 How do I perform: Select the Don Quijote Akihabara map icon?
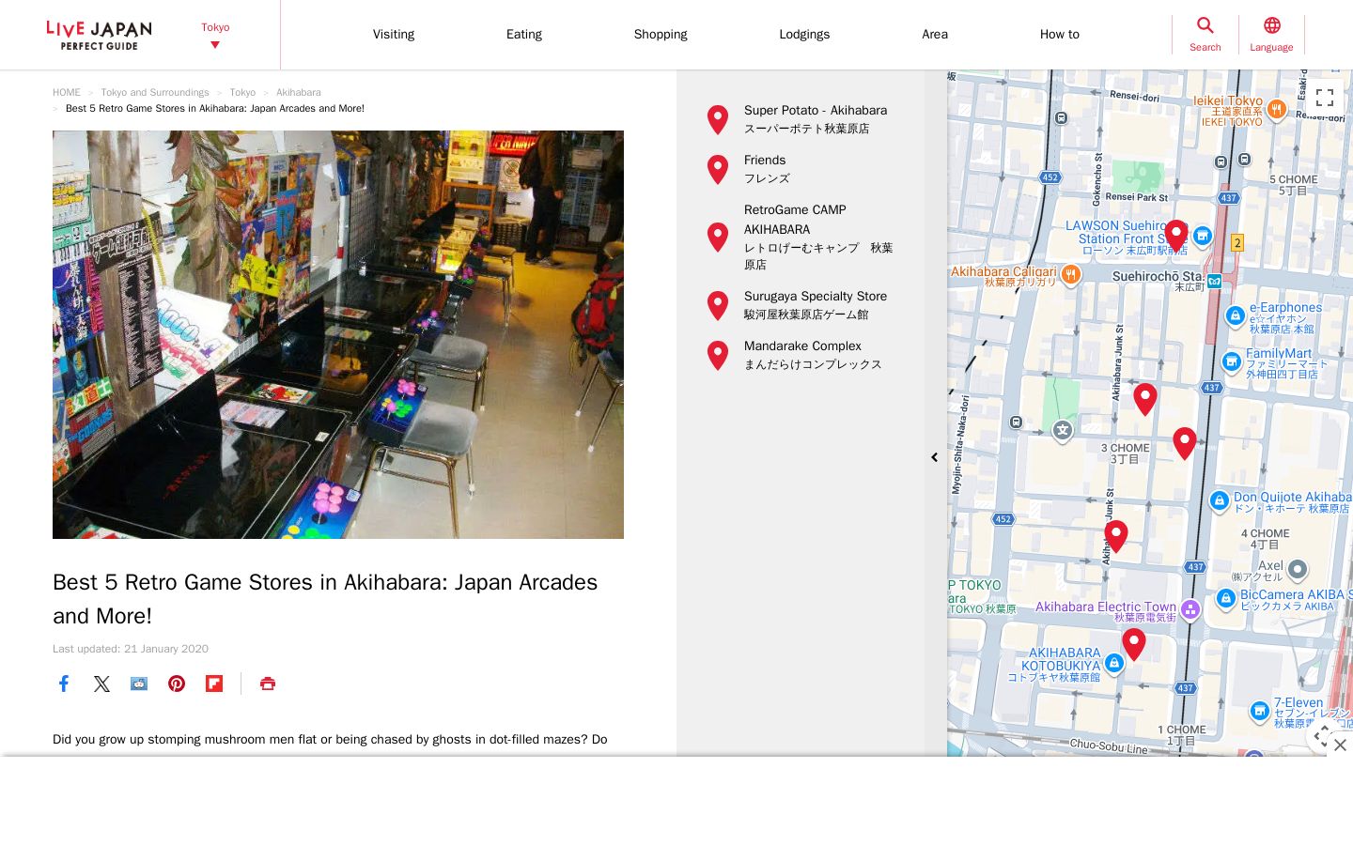[x=1220, y=500]
